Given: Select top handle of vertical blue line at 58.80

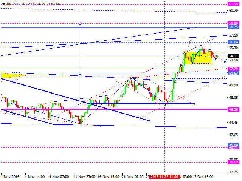Looking at the screenshot, I should (x=80, y=23).
